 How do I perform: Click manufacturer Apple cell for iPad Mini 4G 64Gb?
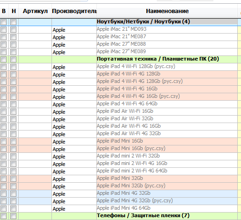tap(74, 208)
